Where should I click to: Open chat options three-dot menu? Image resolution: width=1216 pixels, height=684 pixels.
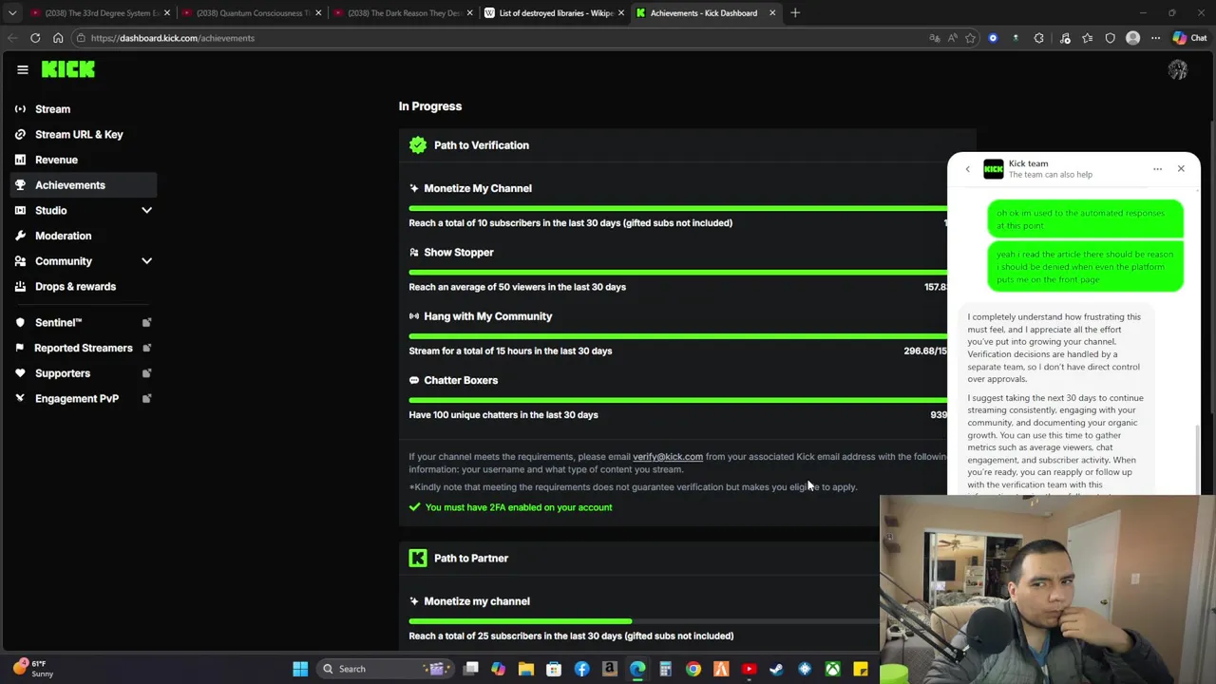[x=1157, y=169]
